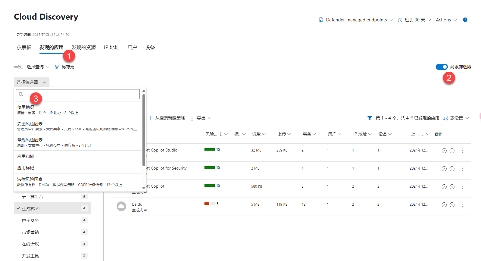Click the report icon beside Defender-managed endpoints

[321, 20]
